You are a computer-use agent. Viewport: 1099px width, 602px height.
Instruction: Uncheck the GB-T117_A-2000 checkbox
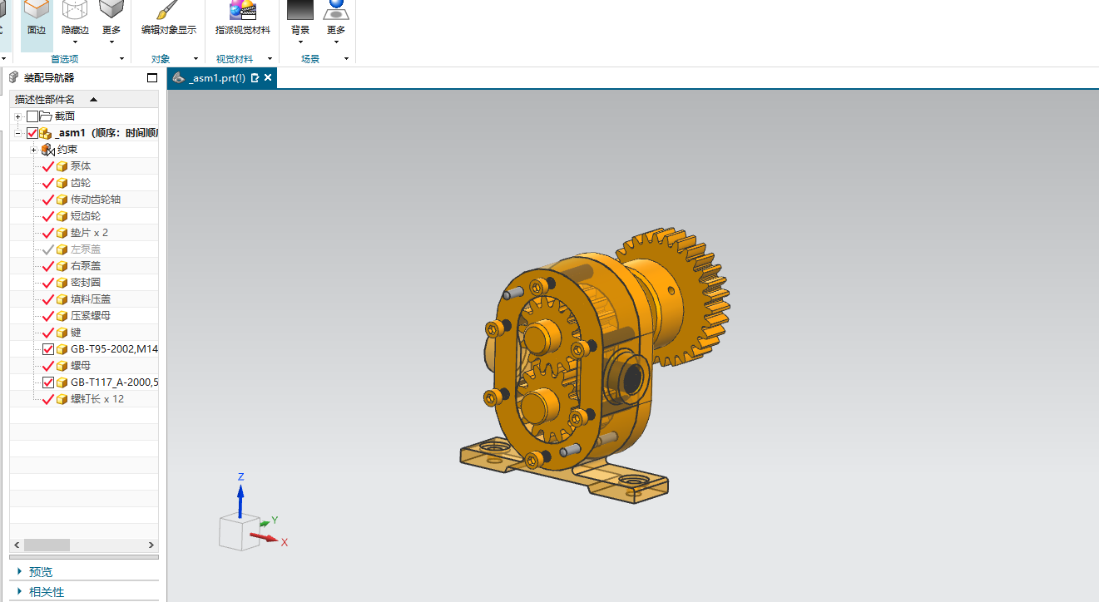(x=48, y=382)
